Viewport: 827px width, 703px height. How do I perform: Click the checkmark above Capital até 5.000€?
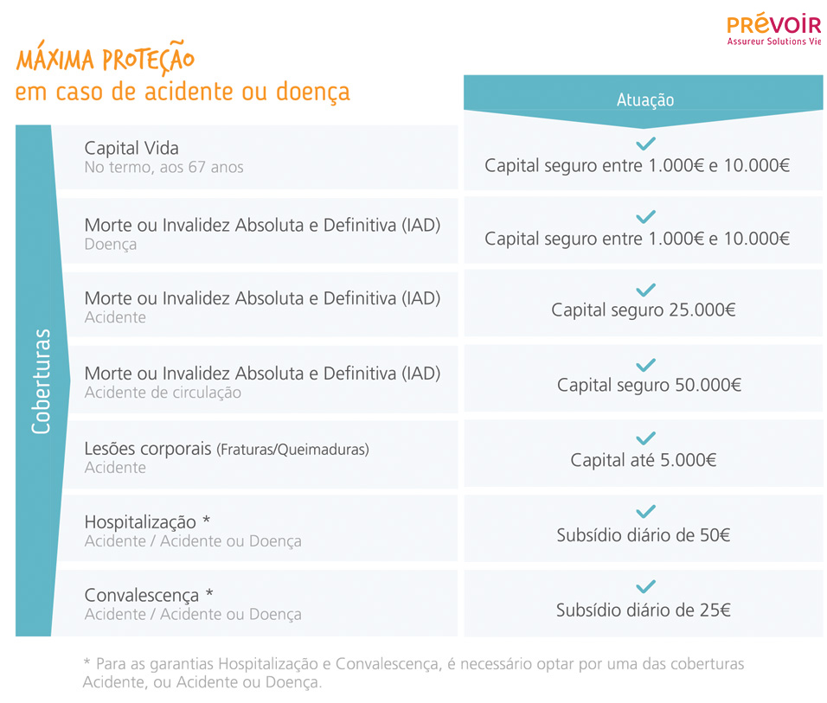(645, 438)
